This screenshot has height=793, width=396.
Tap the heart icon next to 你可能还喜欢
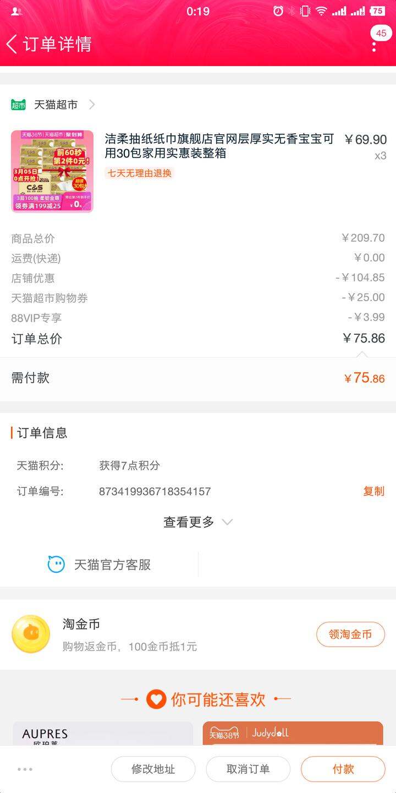point(156,699)
